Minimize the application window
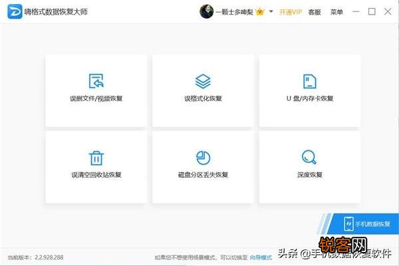Screen dimensions: 399x266 click(356, 12)
